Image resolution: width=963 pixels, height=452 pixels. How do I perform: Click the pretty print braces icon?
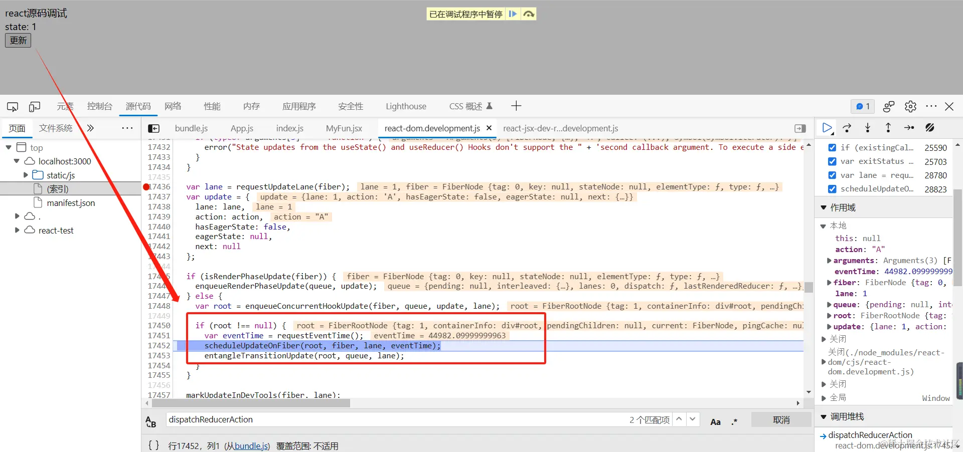[x=153, y=445]
